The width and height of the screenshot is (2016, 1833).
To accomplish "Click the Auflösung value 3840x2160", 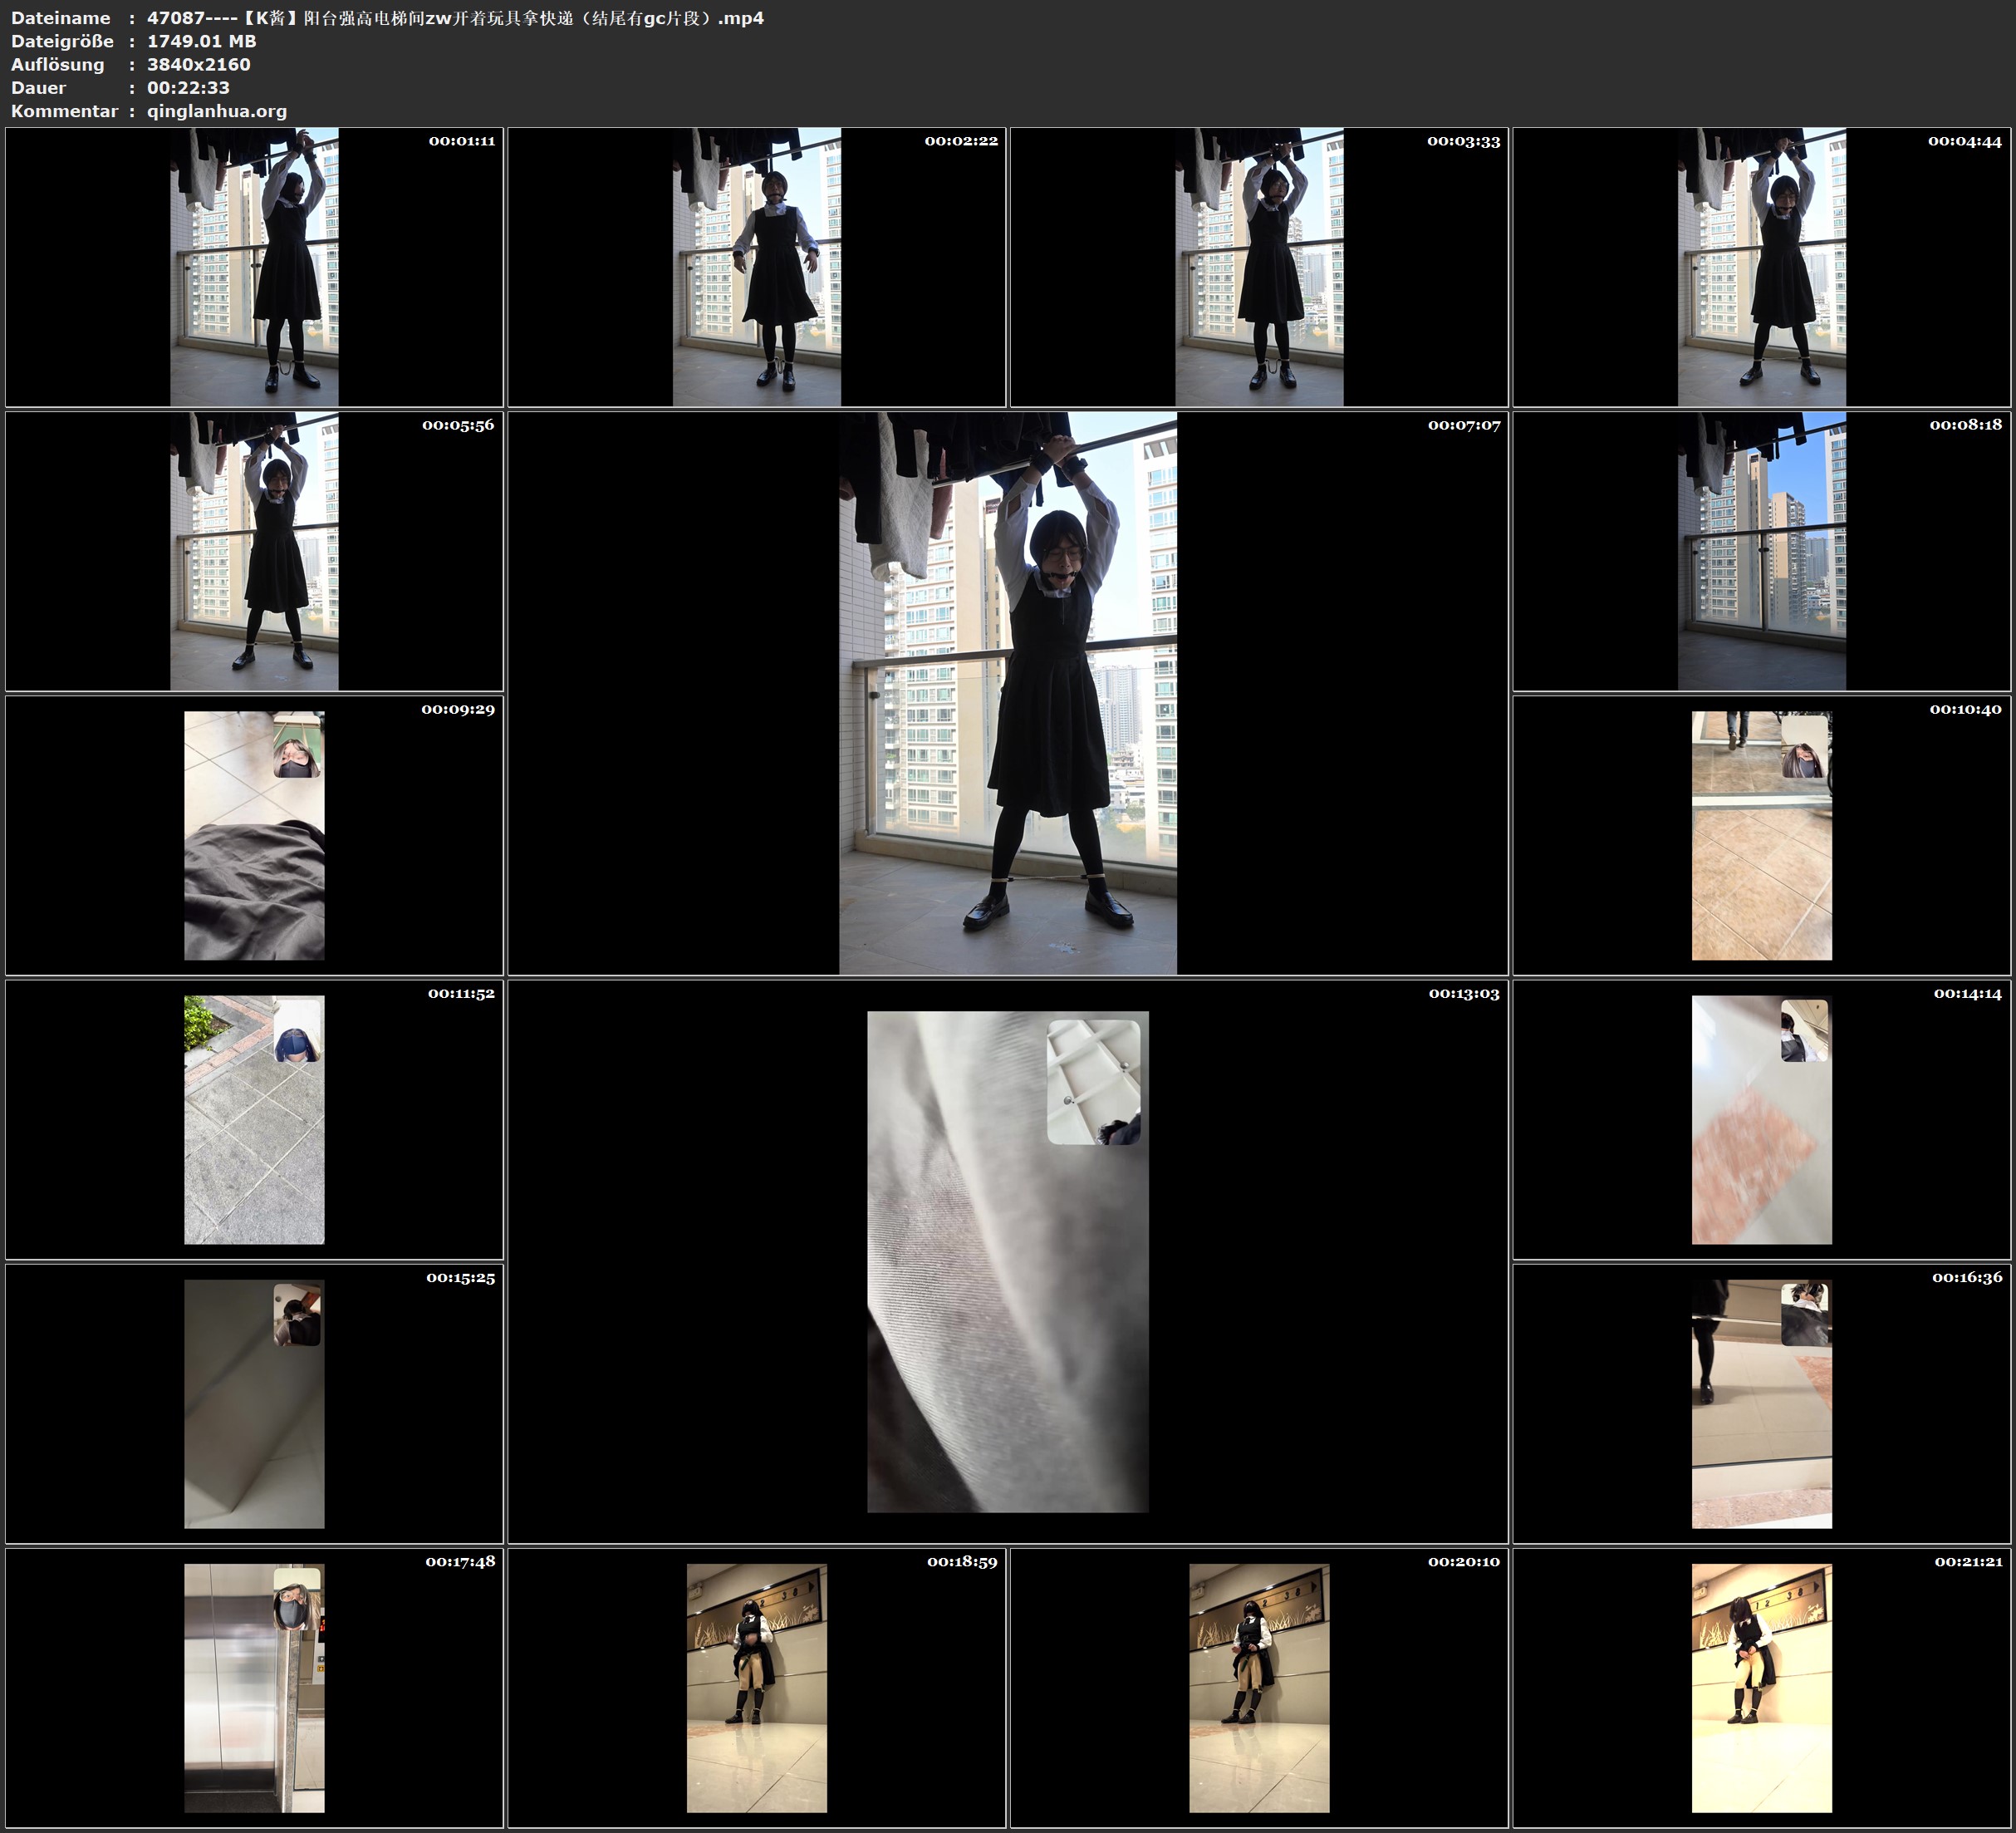I will 199,64.
